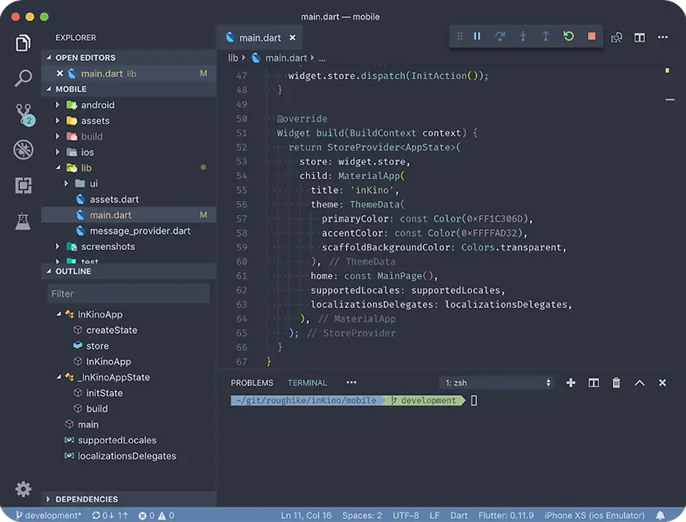The width and height of the screenshot is (686, 522).
Task: Open the Explorer view in activity bar
Action: 23,43
